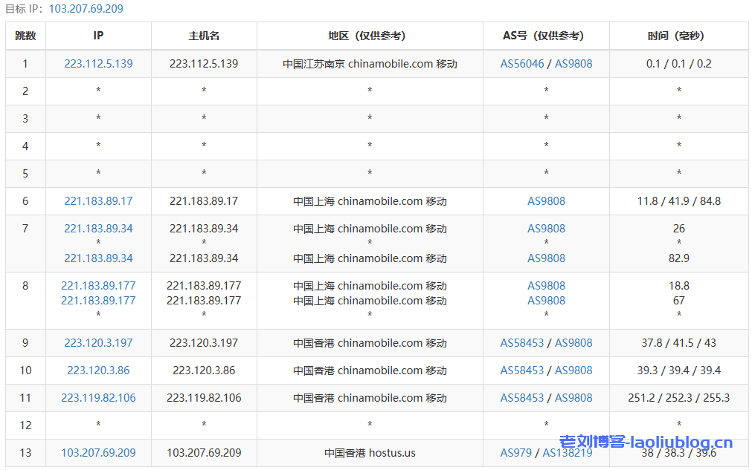Image resolution: width=752 pixels, height=470 pixels.
Task: Click first 221.183.89.177 link in hop 8
Action: [98, 286]
